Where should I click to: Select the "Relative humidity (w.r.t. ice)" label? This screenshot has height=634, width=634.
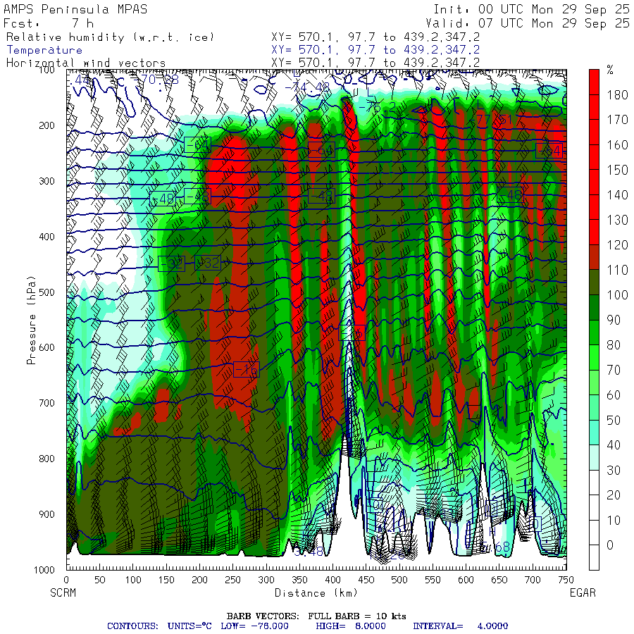coord(110,37)
